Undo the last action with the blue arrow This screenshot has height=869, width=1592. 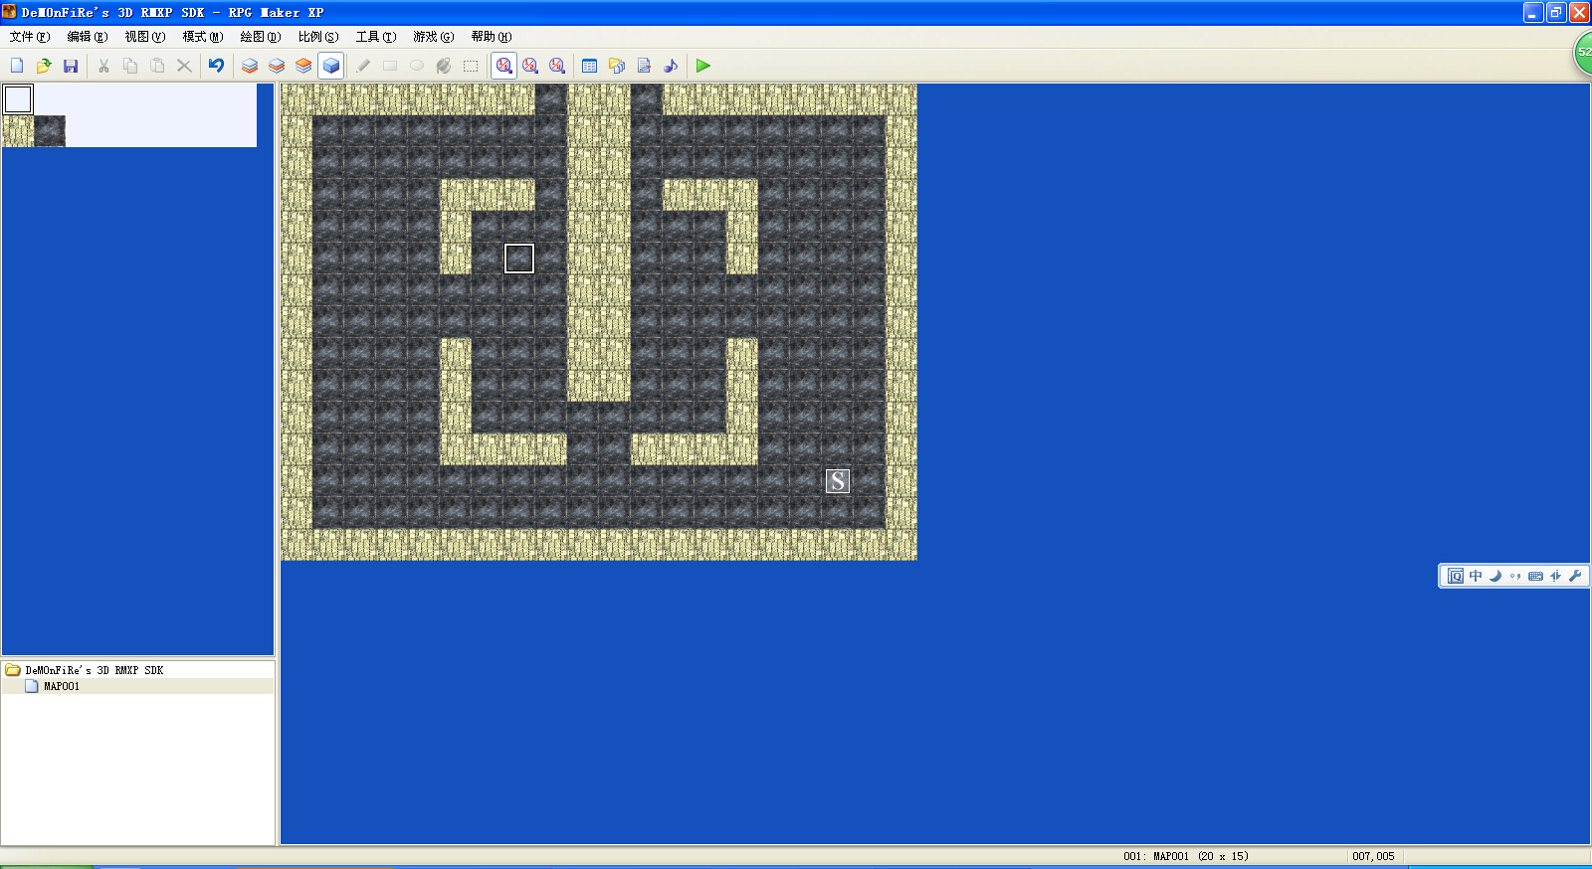(217, 66)
